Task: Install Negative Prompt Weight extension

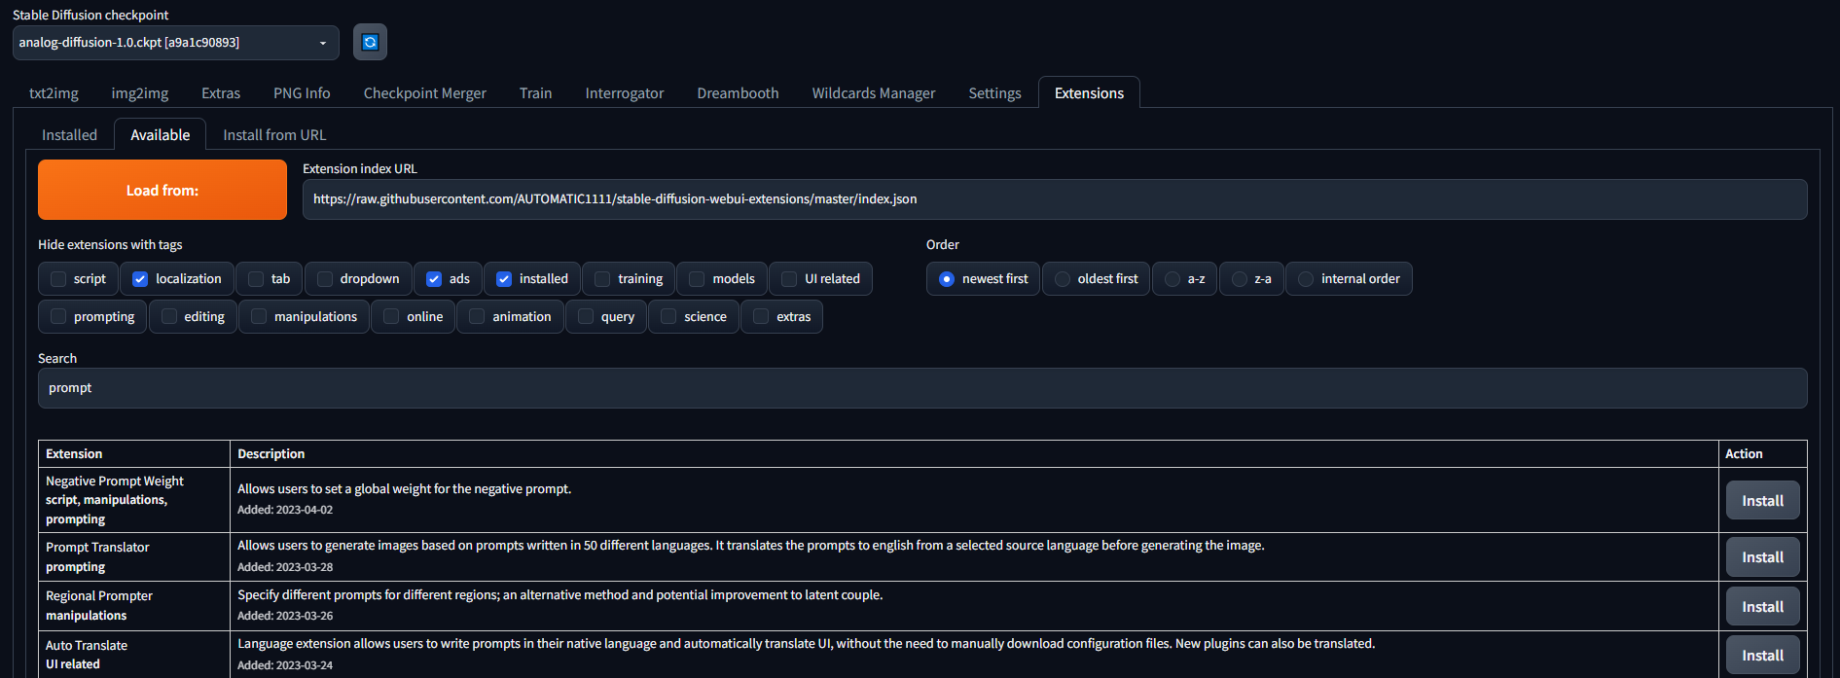Action: 1762,501
